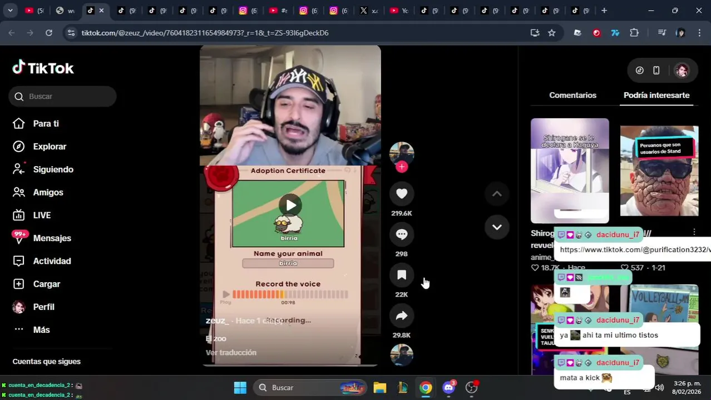Screen dimensions: 711x400
Task: Click the taskbar Buscar search box
Action: coord(311,388)
